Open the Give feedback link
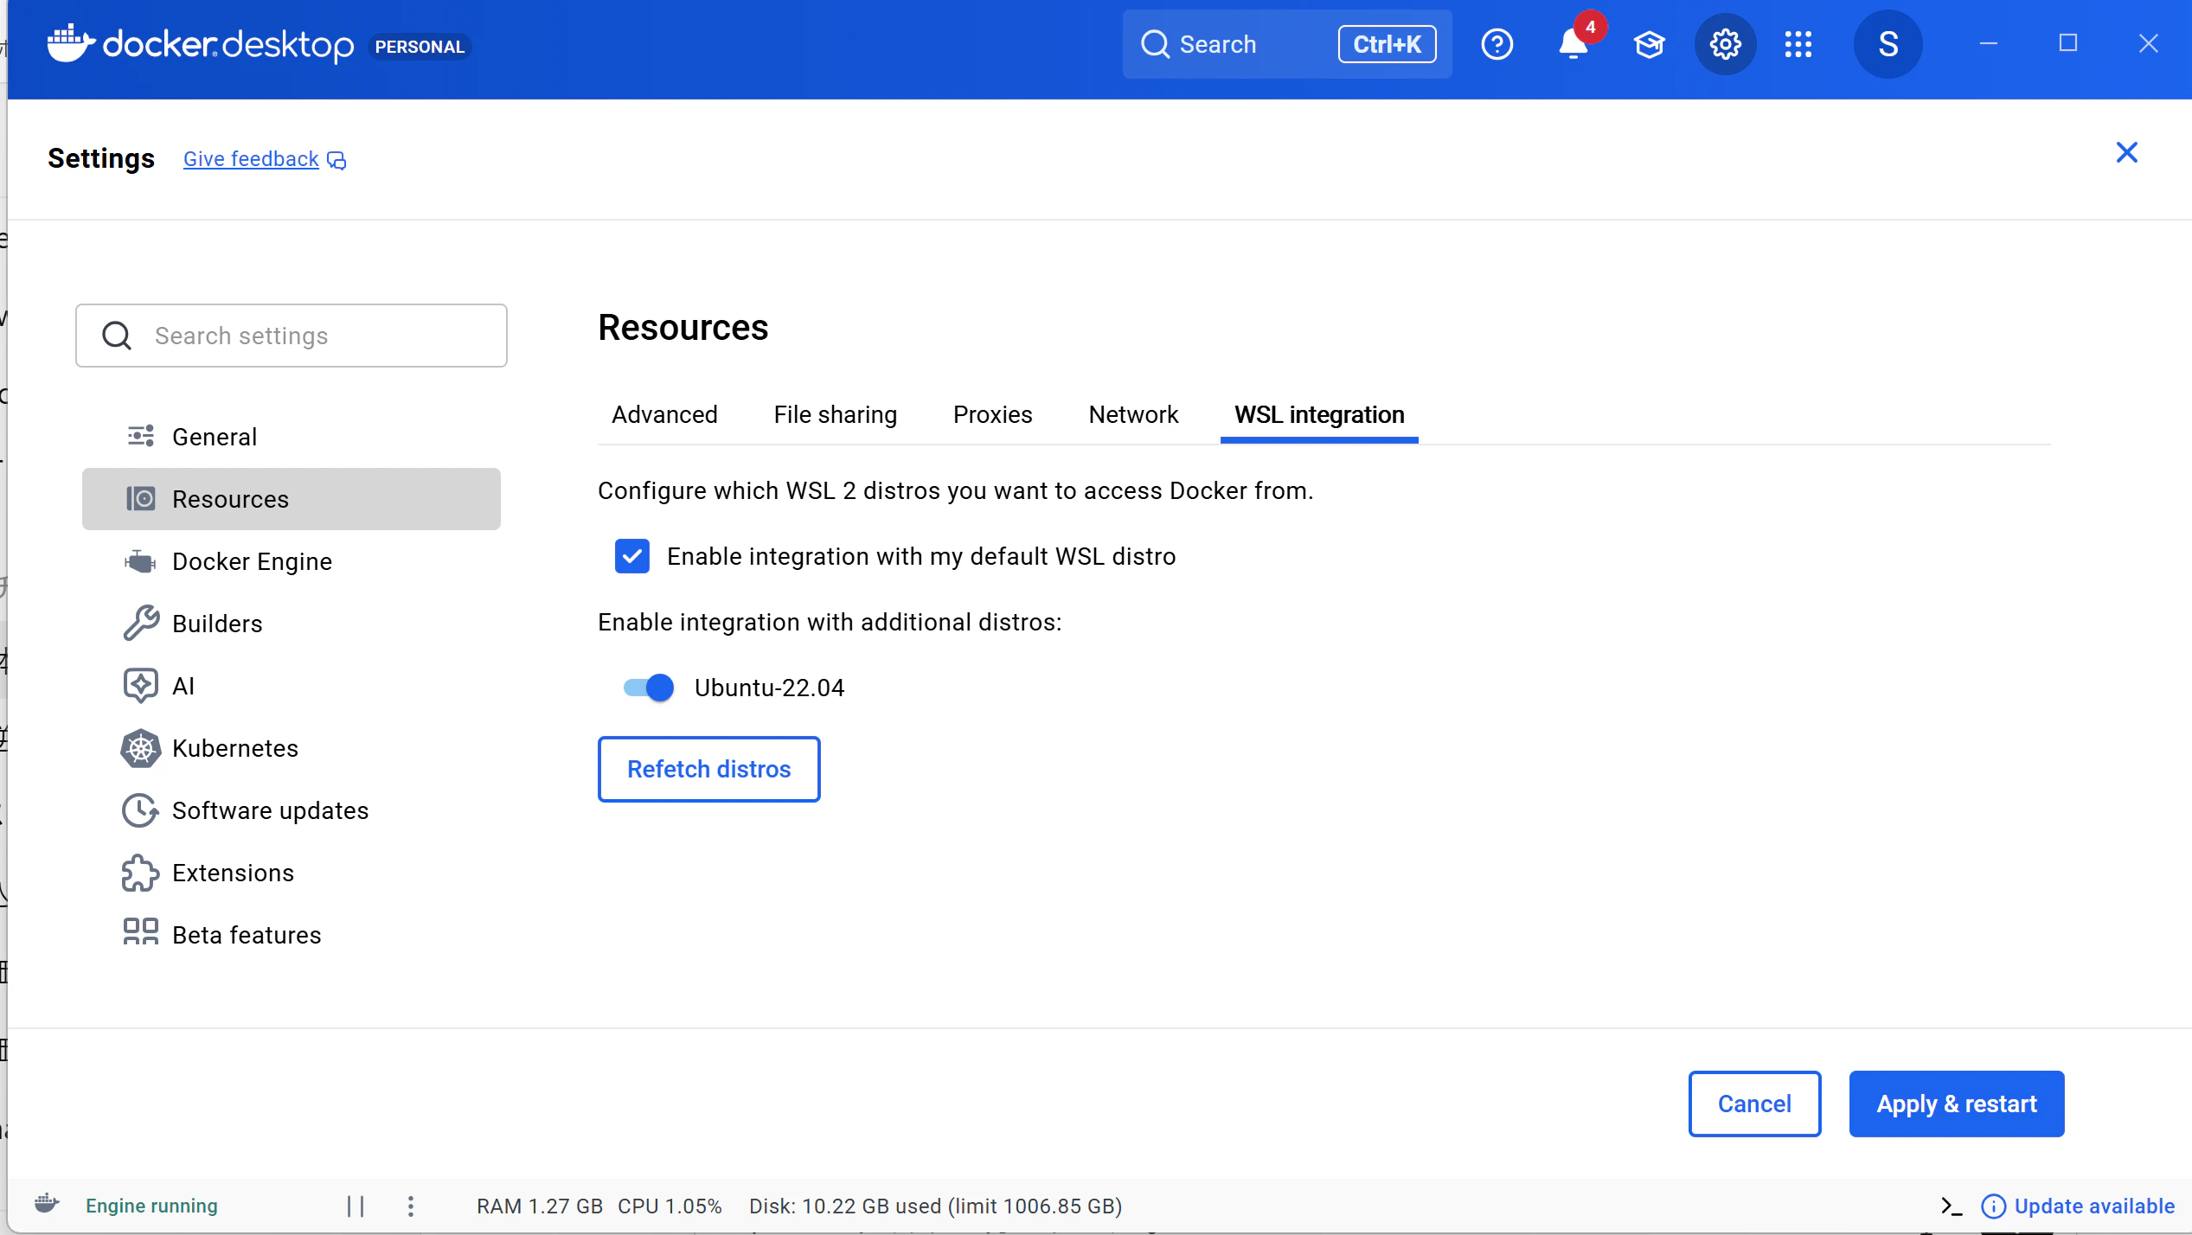This screenshot has height=1235, width=2192. pos(251,159)
